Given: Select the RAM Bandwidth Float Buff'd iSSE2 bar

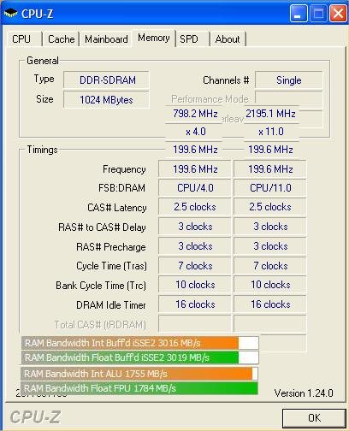Looking at the screenshot, I should point(140,357).
